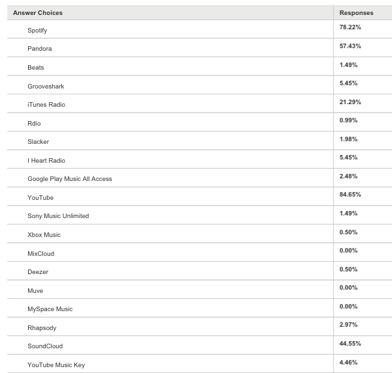Click the MixCloud answer choice
The height and width of the screenshot is (373, 392).
(x=40, y=253)
